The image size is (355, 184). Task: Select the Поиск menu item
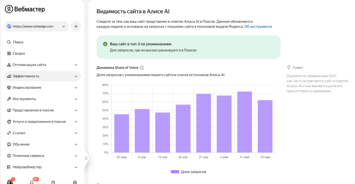[x=42, y=42]
